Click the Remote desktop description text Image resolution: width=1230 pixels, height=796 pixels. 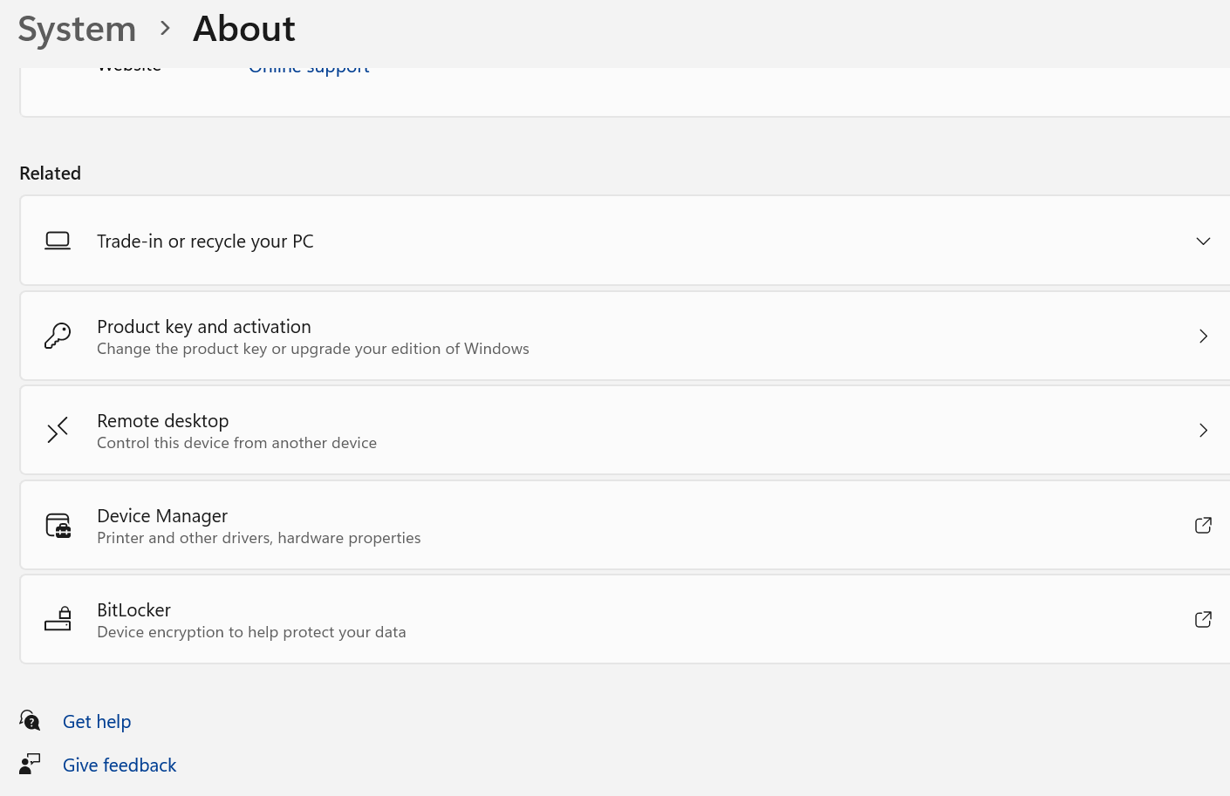pos(236,443)
